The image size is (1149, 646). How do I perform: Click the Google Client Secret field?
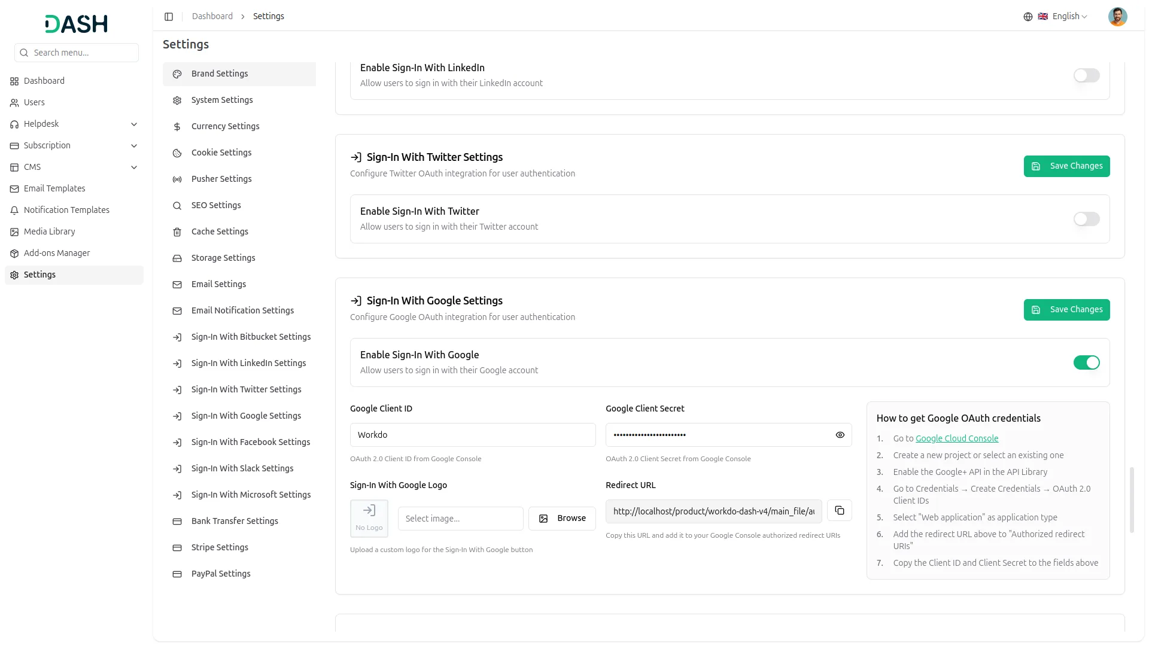[x=729, y=435]
